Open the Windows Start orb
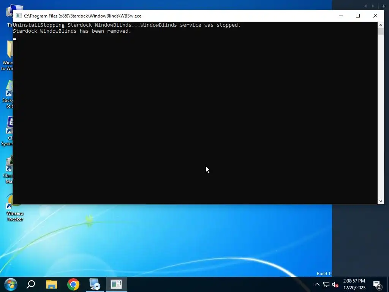The image size is (389, 292). point(11,284)
